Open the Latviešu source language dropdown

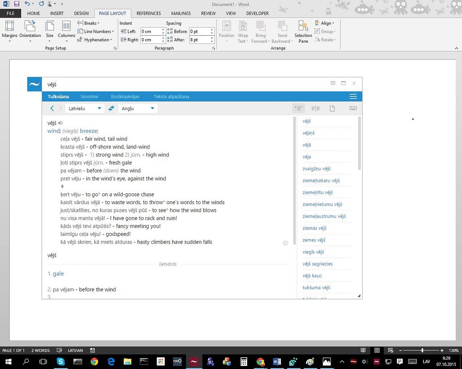(x=85, y=108)
